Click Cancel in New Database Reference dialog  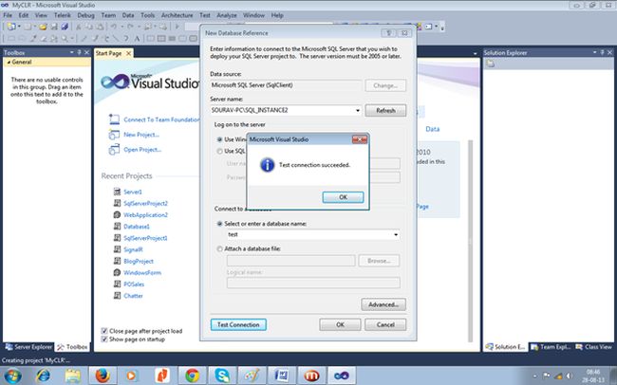(385, 325)
